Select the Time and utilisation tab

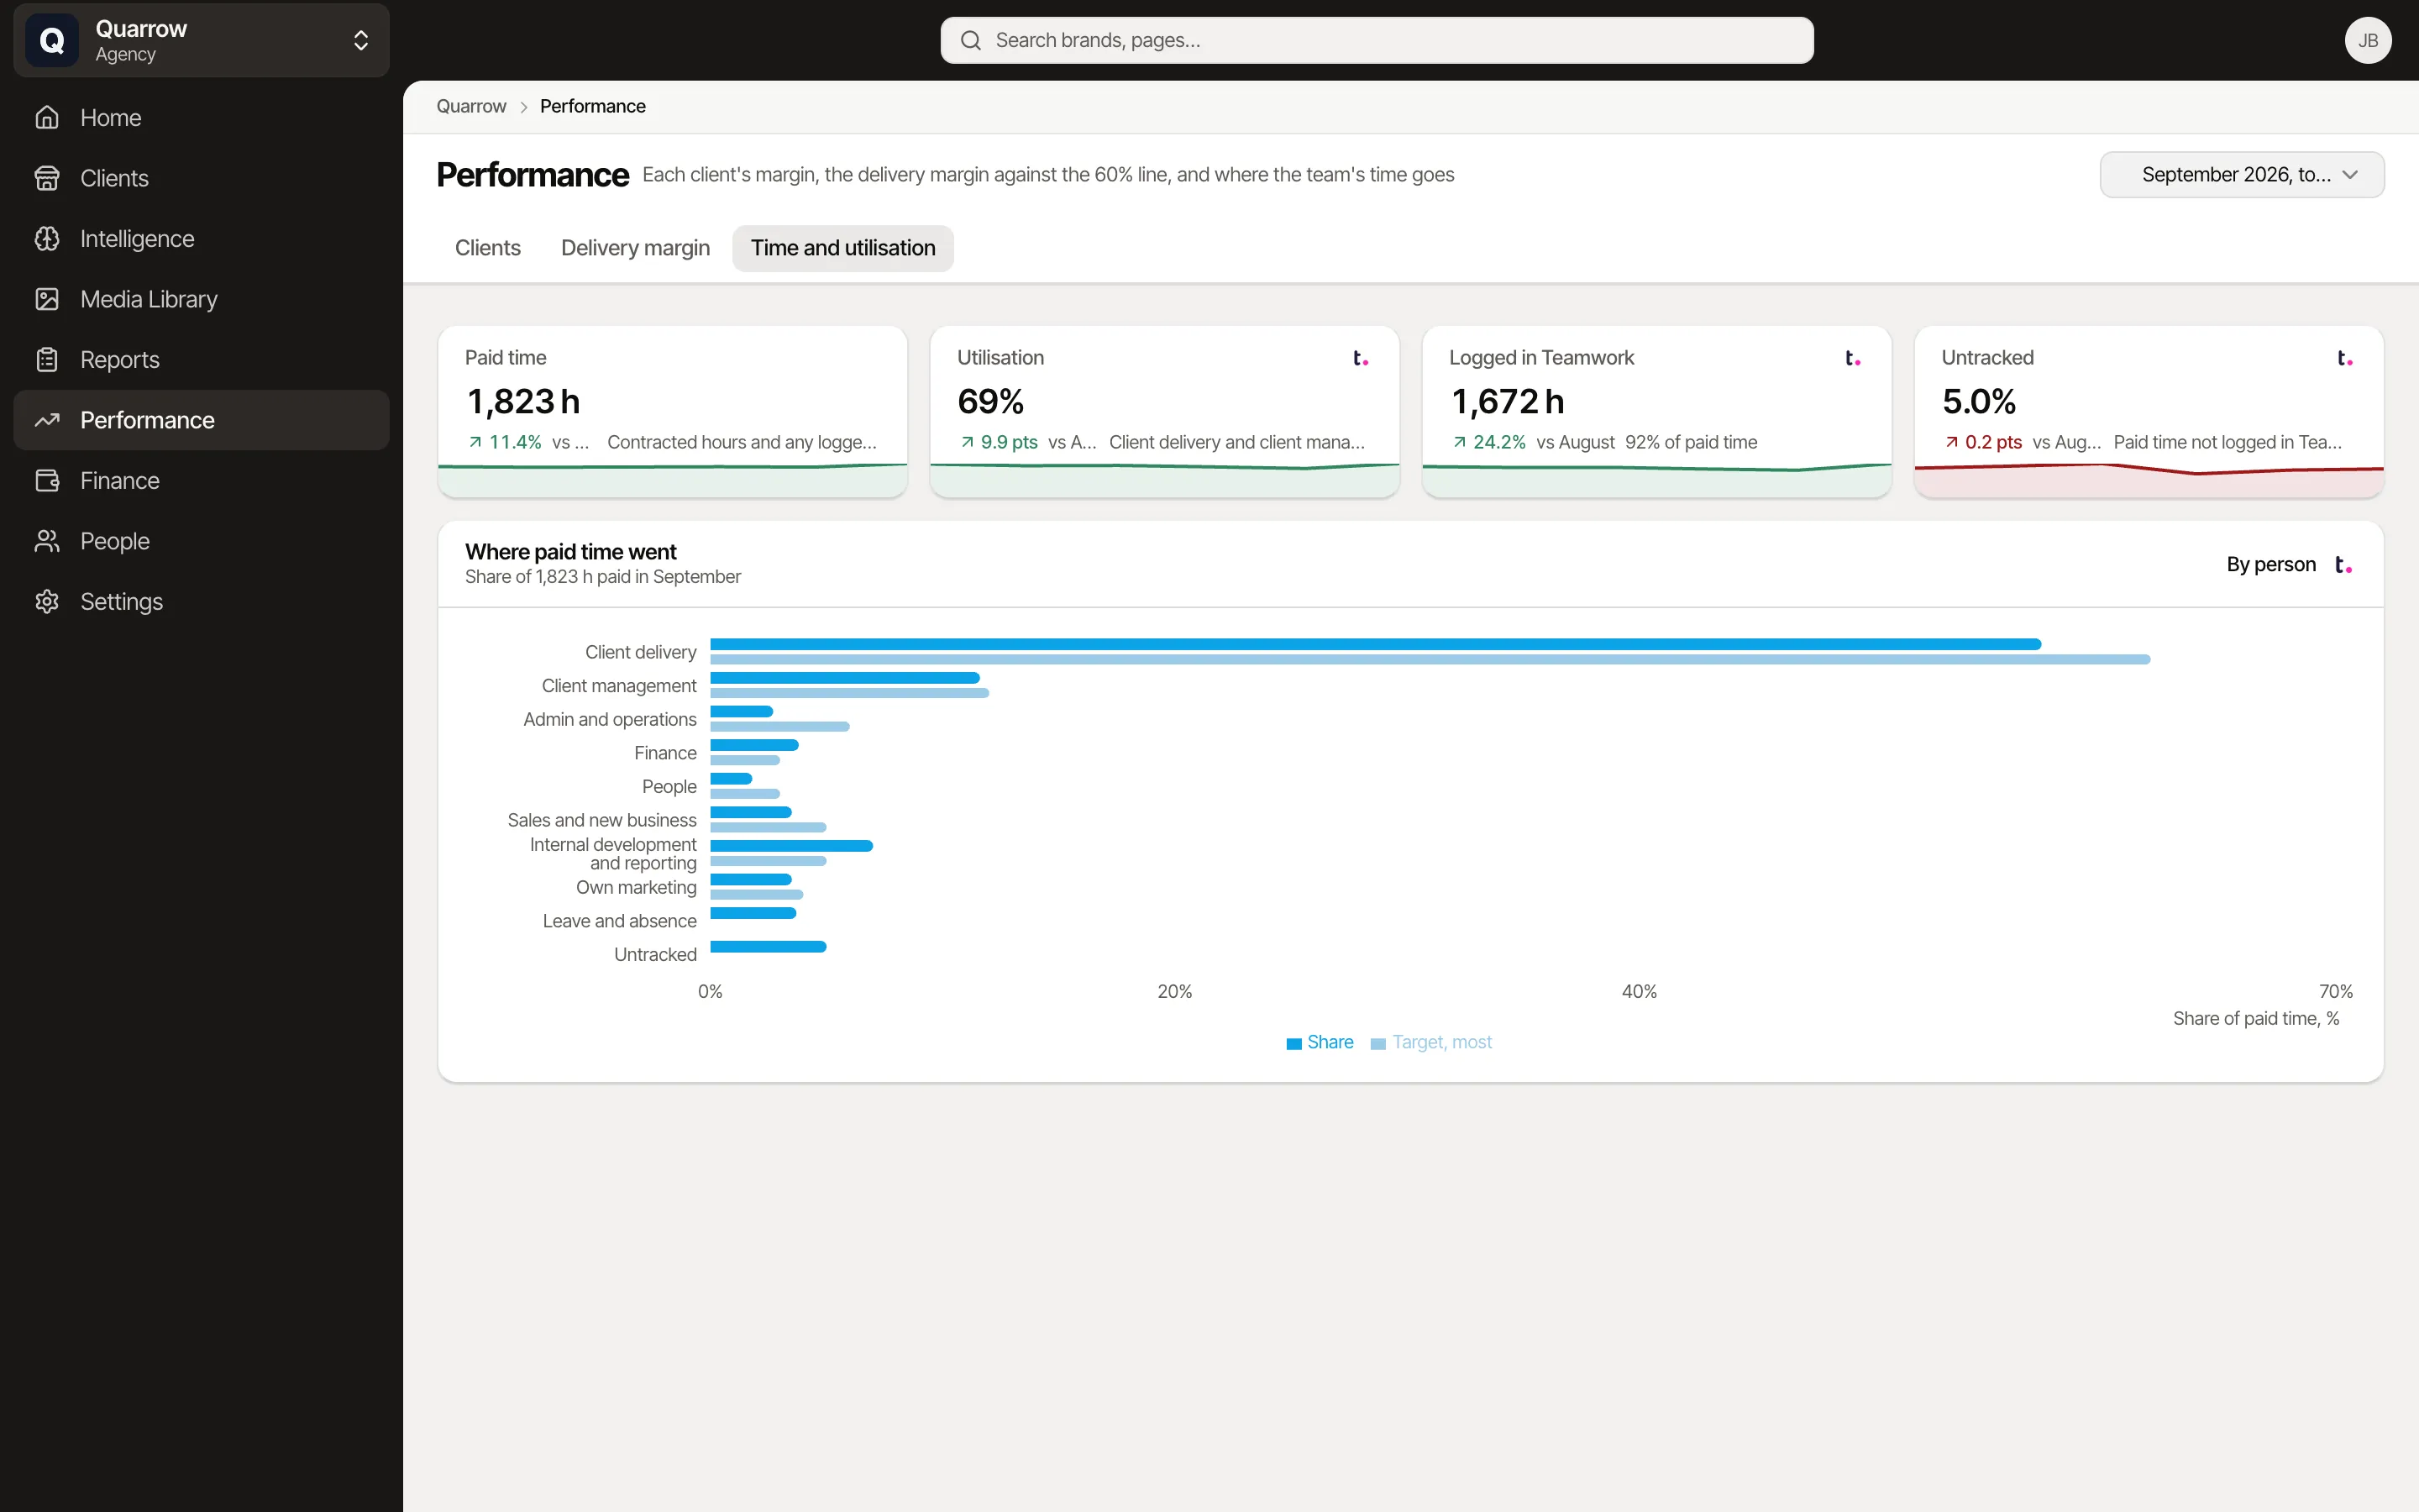pyautogui.click(x=842, y=248)
